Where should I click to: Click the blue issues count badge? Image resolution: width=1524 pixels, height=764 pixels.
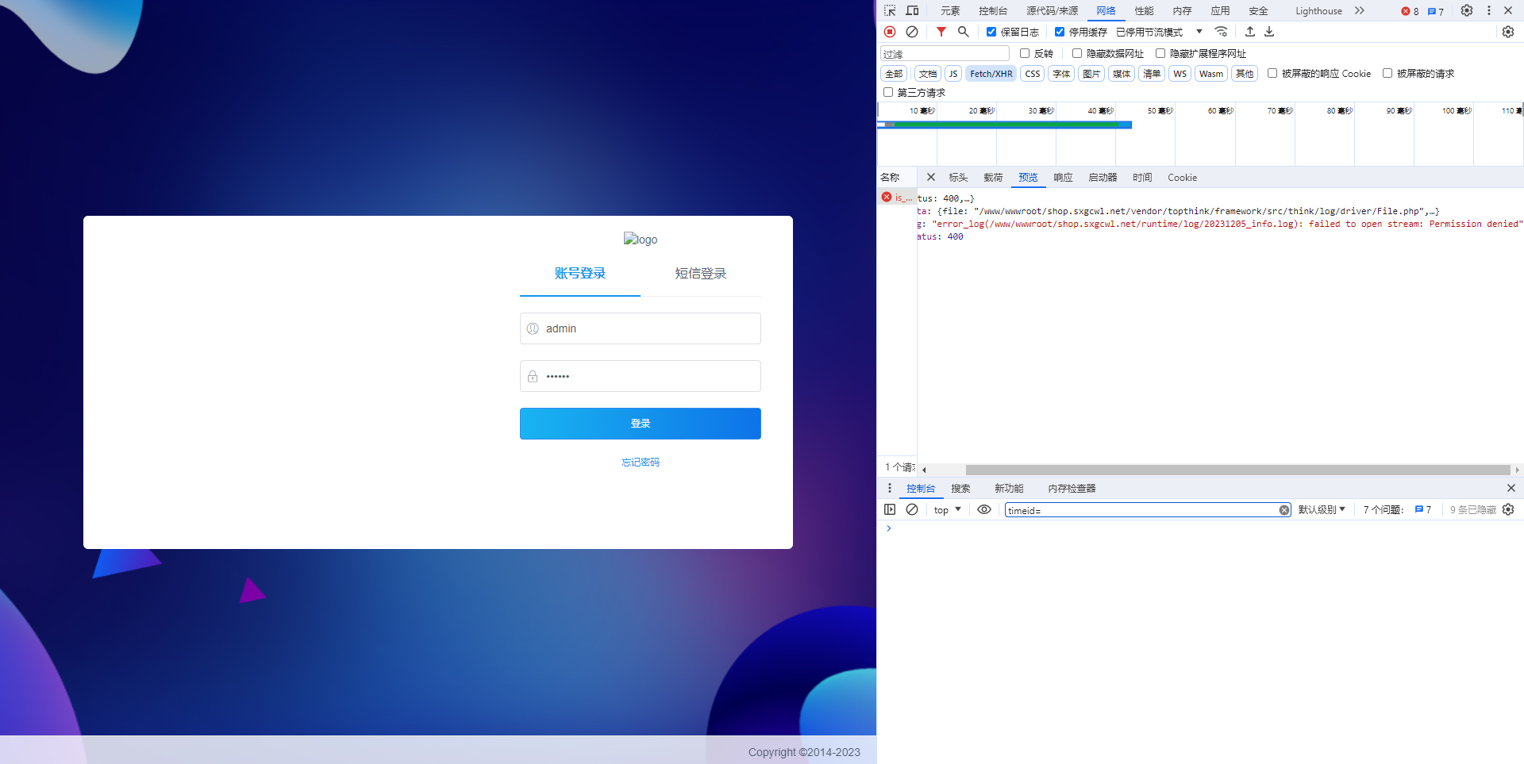click(1436, 11)
